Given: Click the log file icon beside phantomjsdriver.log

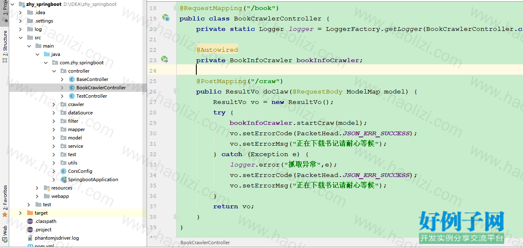Looking at the screenshot, I should 30,238.
